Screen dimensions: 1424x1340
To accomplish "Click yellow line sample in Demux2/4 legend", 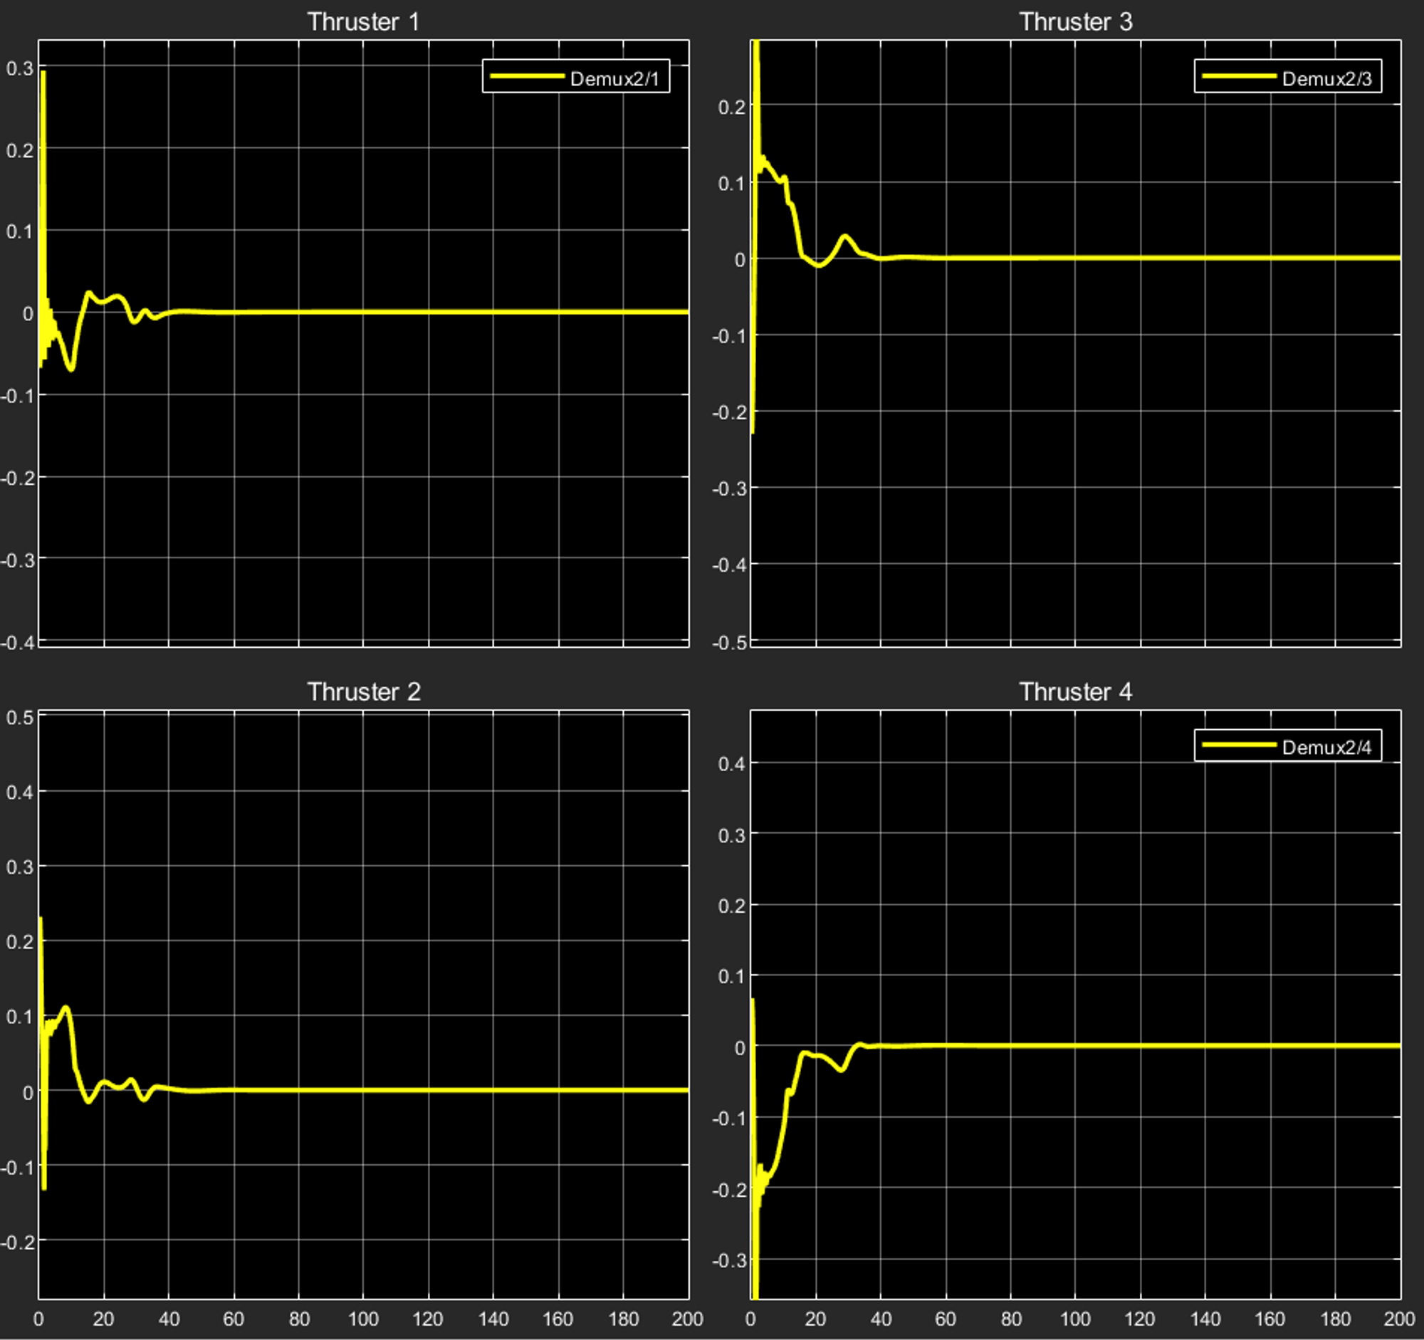I will pos(1238,745).
